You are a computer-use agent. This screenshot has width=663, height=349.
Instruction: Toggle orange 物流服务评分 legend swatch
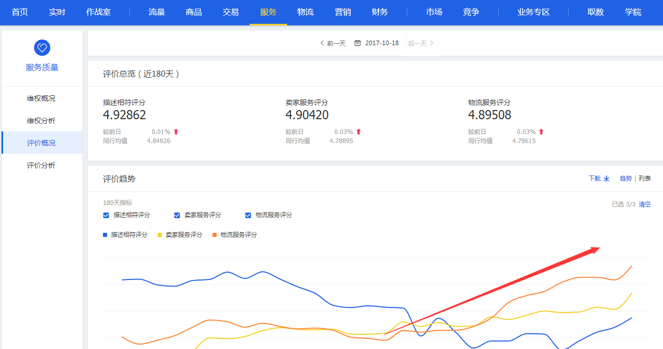(215, 235)
